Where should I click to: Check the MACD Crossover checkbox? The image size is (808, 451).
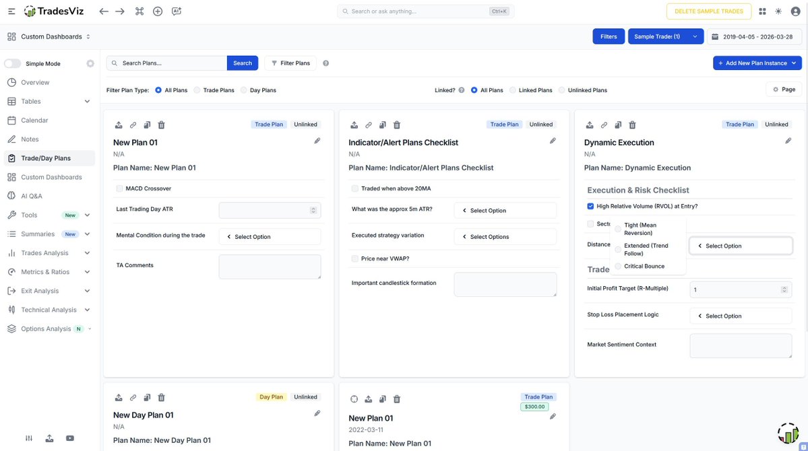point(119,188)
